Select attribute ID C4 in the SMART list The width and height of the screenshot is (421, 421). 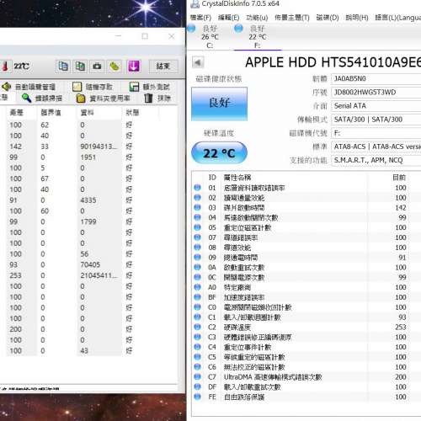pos(212,347)
